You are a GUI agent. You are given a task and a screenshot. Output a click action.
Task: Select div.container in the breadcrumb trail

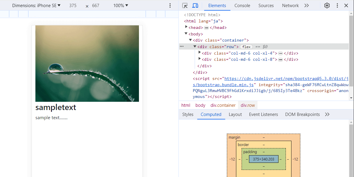(223, 105)
